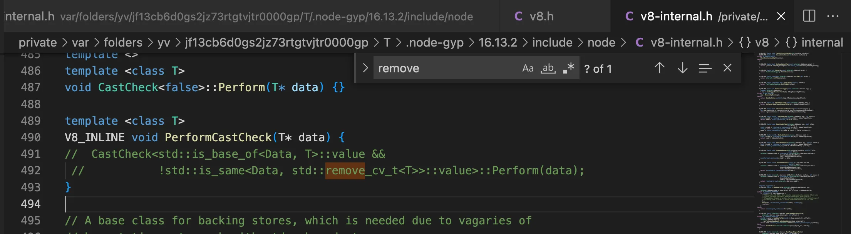851x234 pixels.
Task: Click find in selection icon
Action: coord(705,68)
